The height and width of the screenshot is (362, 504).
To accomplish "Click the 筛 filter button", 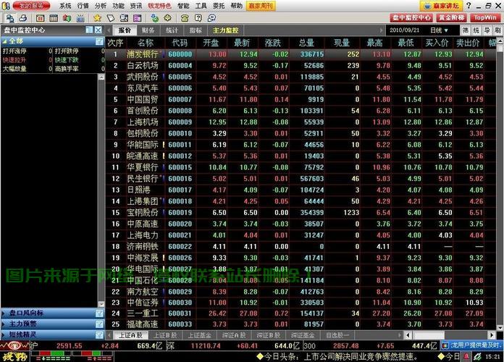I will coord(466,30).
